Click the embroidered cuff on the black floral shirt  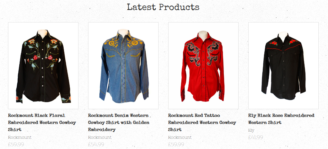click(19, 99)
